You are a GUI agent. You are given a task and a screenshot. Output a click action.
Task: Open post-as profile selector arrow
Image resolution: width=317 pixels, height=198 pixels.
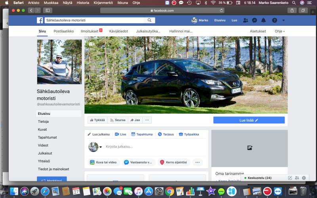pos(101,147)
